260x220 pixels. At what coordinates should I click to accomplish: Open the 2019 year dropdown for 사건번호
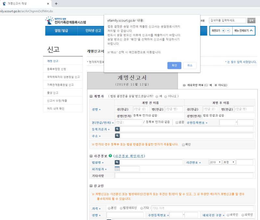tap(215, 162)
